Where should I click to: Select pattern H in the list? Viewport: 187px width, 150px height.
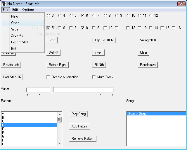click(x=29, y=140)
